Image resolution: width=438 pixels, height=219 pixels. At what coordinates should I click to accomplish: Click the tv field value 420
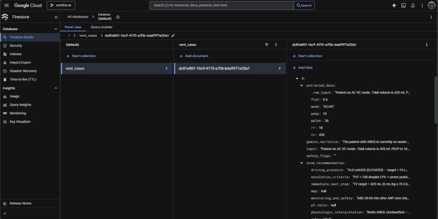coord(322,135)
